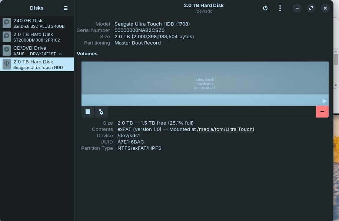Click the CD/DVD Drive optical disc icon
This screenshot has width=339, height=221.
click(x=7, y=51)
